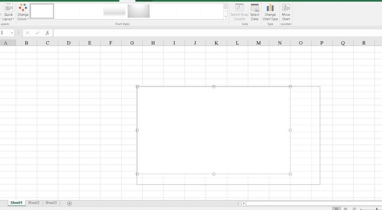
Task: Choose the gray gradient chart style thumbnail
Action: 139,11
